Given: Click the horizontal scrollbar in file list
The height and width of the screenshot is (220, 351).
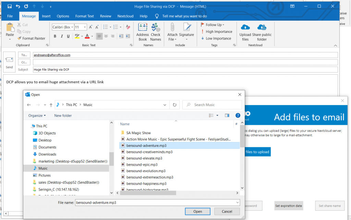Looking at the screenshot, I should (148, 193).
